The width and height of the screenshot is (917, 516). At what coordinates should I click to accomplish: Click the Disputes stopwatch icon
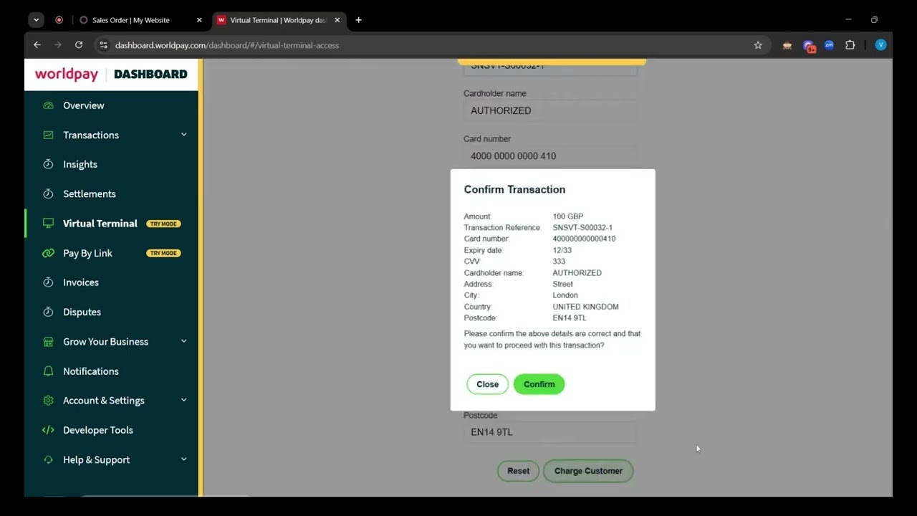[48, 312]
